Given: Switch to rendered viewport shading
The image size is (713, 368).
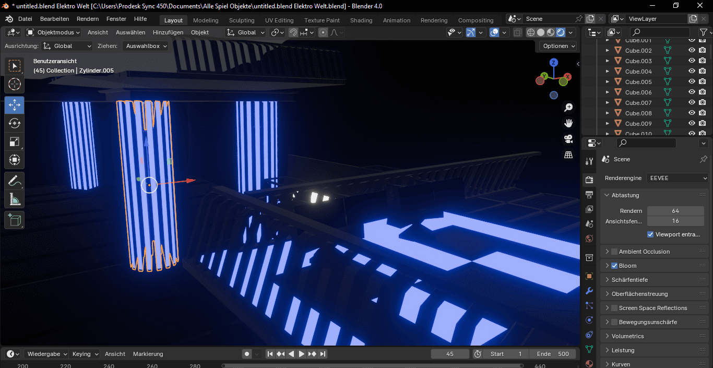Looking at the screenshot, I should tap(561, 32).
